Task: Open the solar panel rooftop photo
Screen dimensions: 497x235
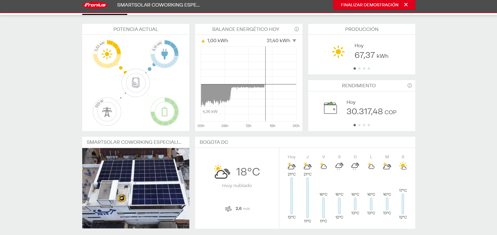Action: 136,188
